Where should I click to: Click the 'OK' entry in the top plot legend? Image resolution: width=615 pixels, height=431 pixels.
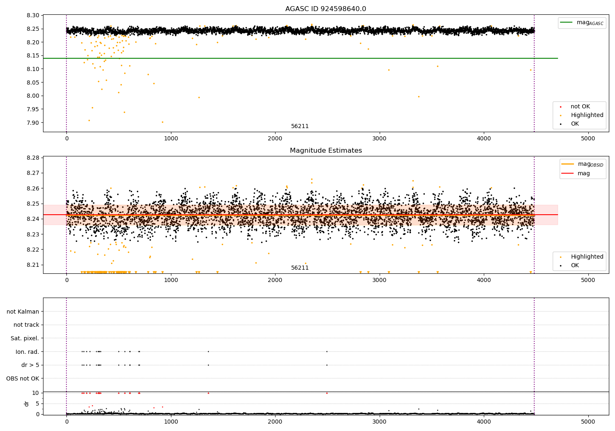pos(575,124)
